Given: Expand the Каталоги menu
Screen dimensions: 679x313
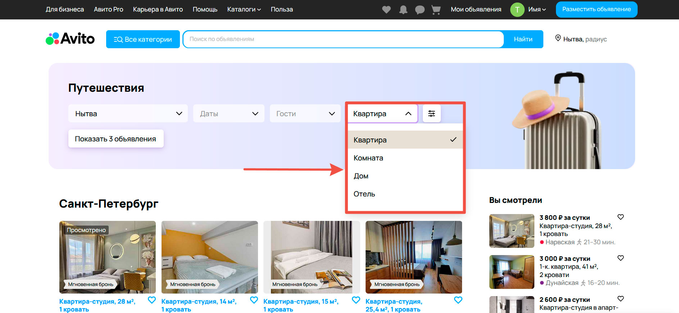Looking at the screenshot, I should coord(244,9).
